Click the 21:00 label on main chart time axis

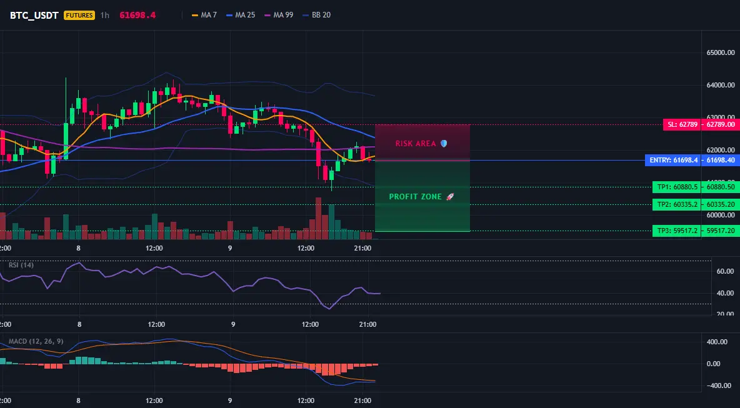coord(362,248)
